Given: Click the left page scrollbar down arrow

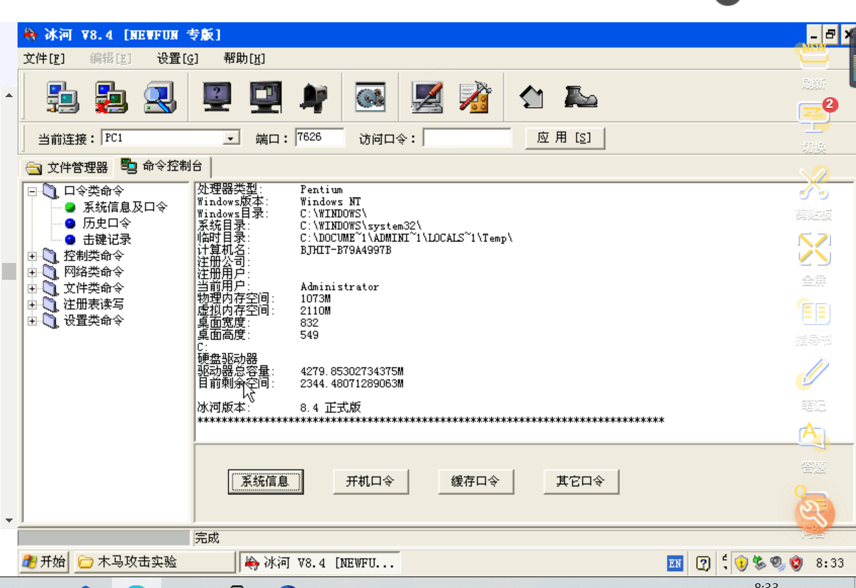Looking at the screenshot, I should point(9,521).
